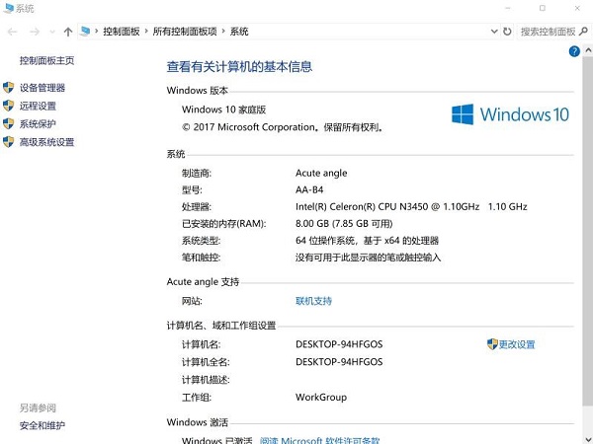The width and height of the screenshot is (593, 444).
Task: Expand chevron after 所有控制面板项 breadcrumb
Action: point(223,32)
